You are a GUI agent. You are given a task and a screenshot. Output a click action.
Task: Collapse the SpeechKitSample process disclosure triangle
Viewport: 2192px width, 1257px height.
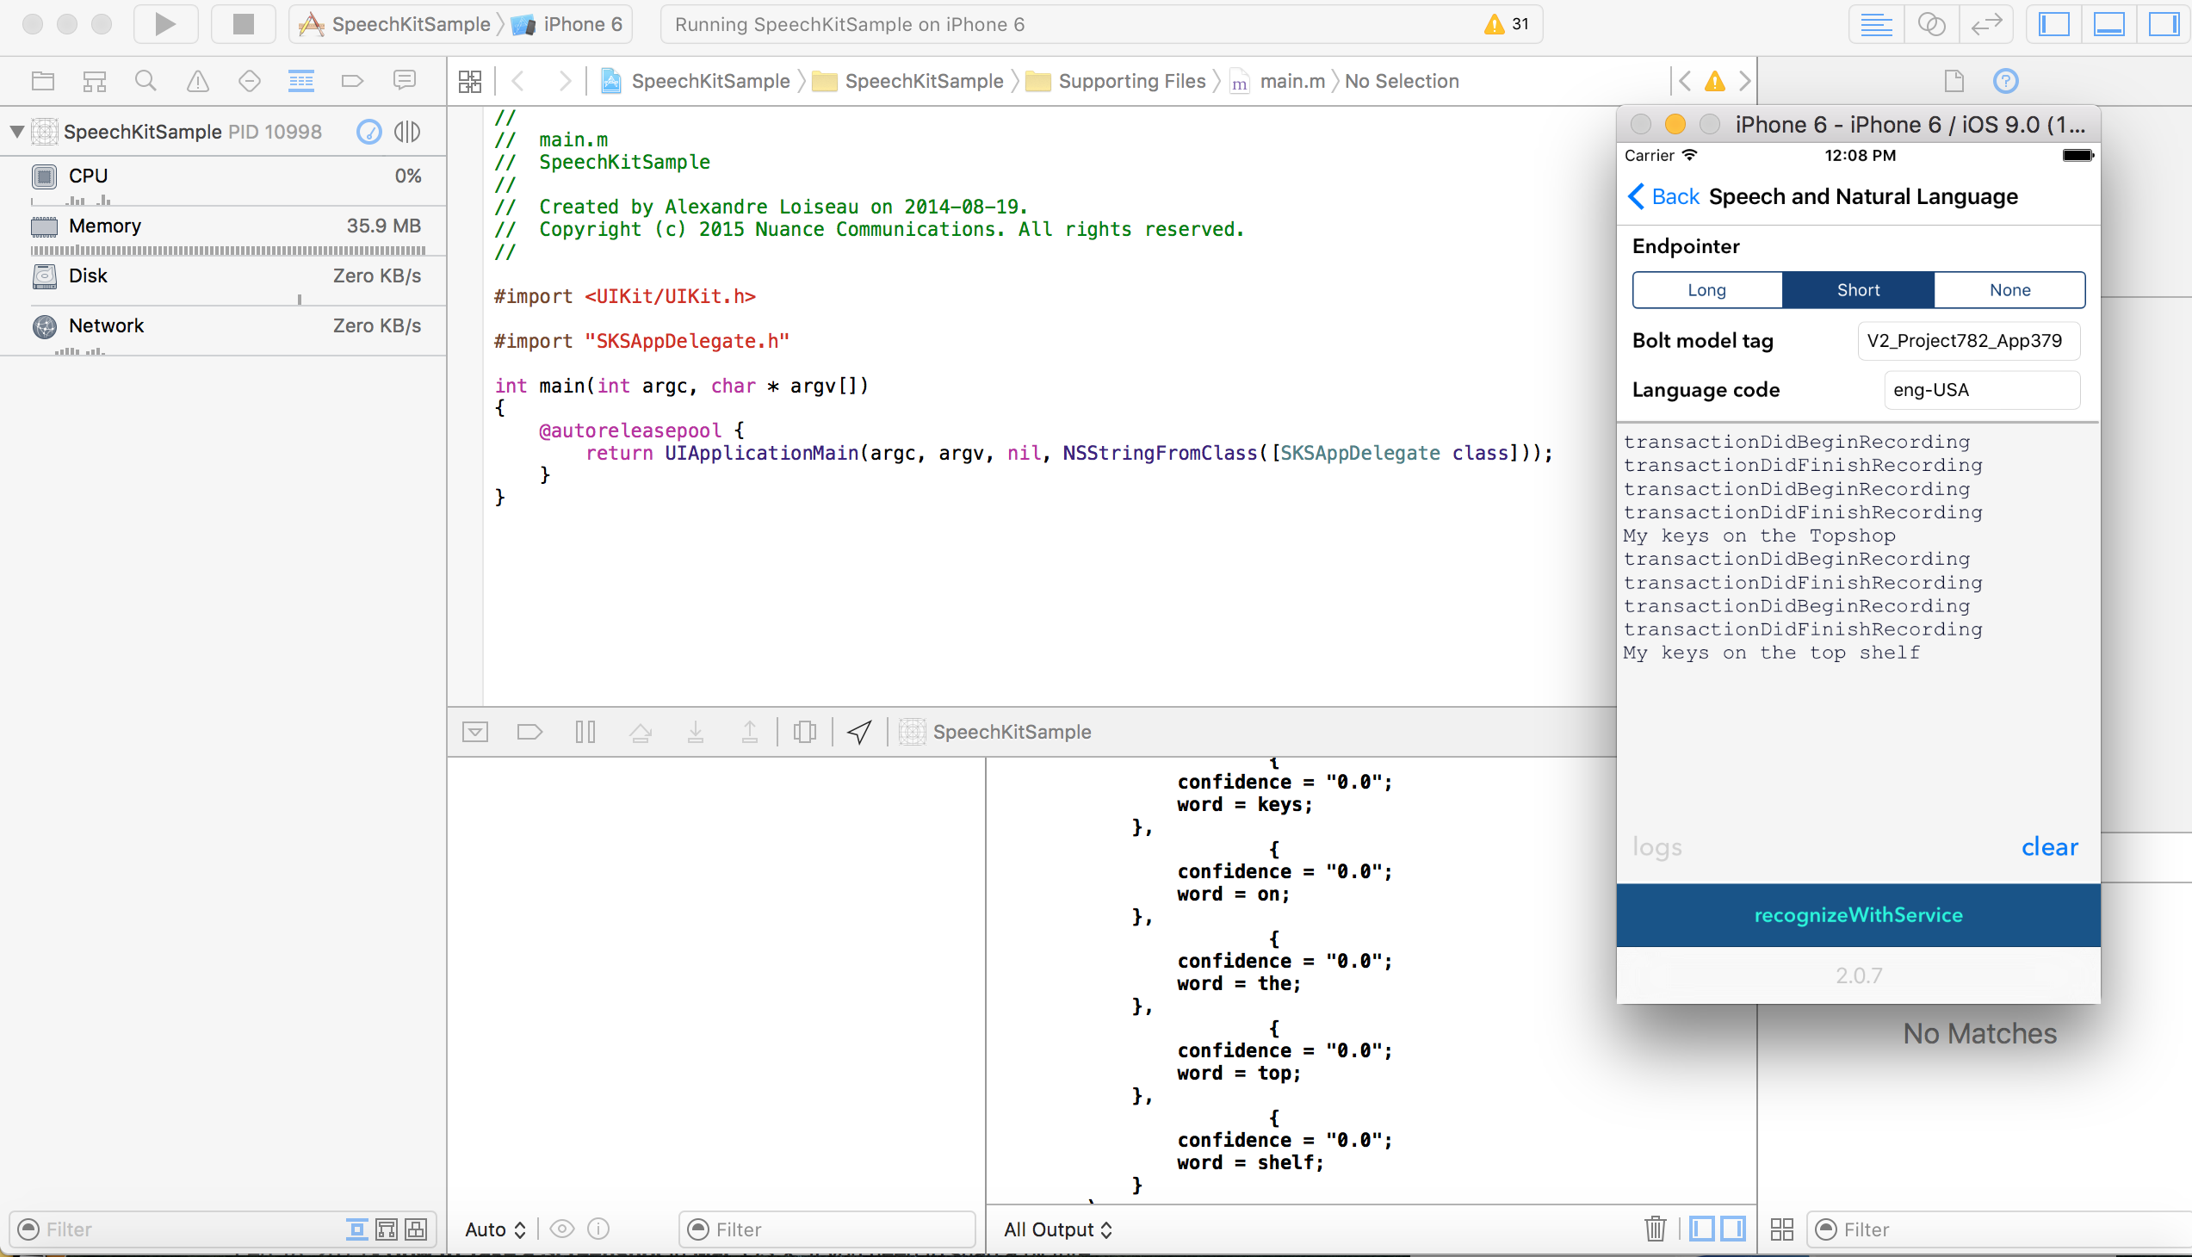(16, 131)
